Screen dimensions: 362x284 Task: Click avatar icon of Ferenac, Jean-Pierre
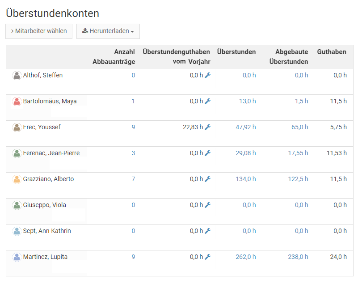17,153
